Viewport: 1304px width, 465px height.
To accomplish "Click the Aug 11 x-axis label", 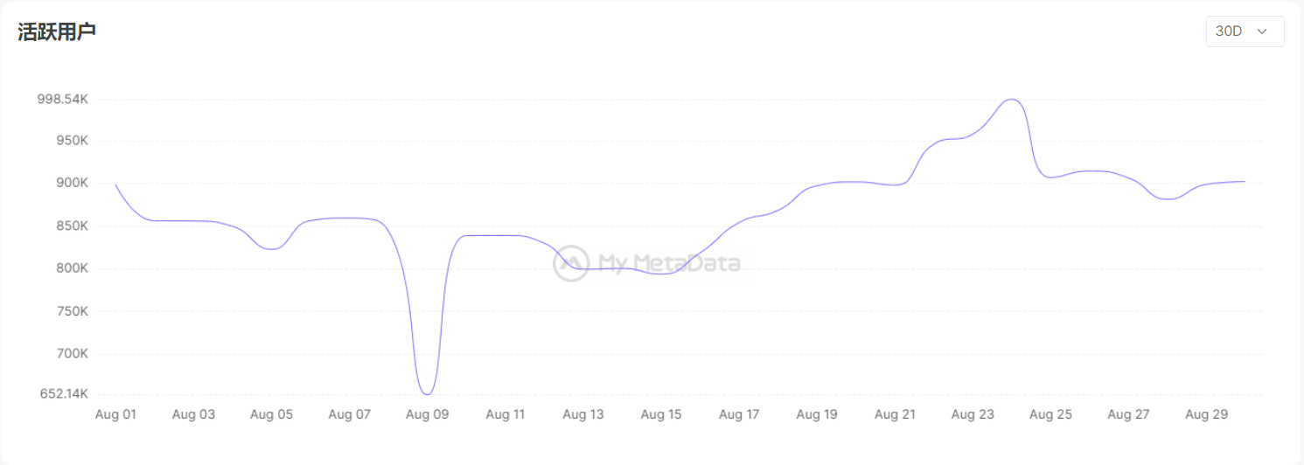I will (505, 414).
